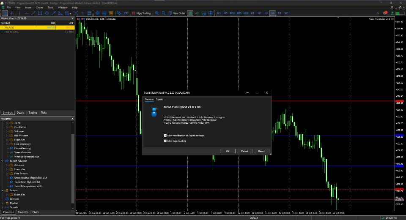Image resolution: width=406 pixels, height=220 pixels.
Task: Toggle Allow Algo Trading checkbox
Action: [x=165, y=141]
